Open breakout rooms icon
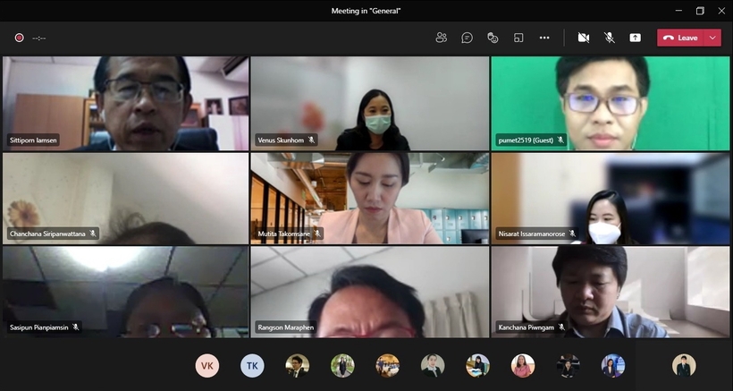The image size is (733, 391). coord(518,38)
